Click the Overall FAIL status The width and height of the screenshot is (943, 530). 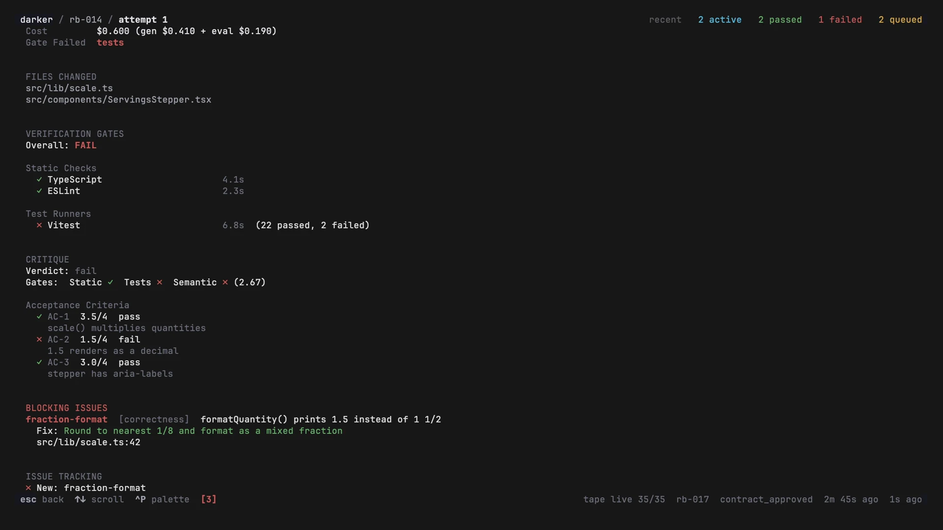point(85,145)
